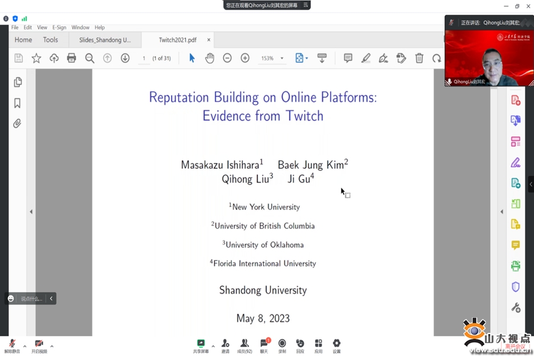Click the Print file icon
This screenshot has height=356, width=534.
point(72,58)
